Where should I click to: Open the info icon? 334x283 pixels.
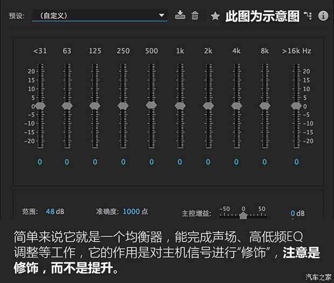(323, 16)
